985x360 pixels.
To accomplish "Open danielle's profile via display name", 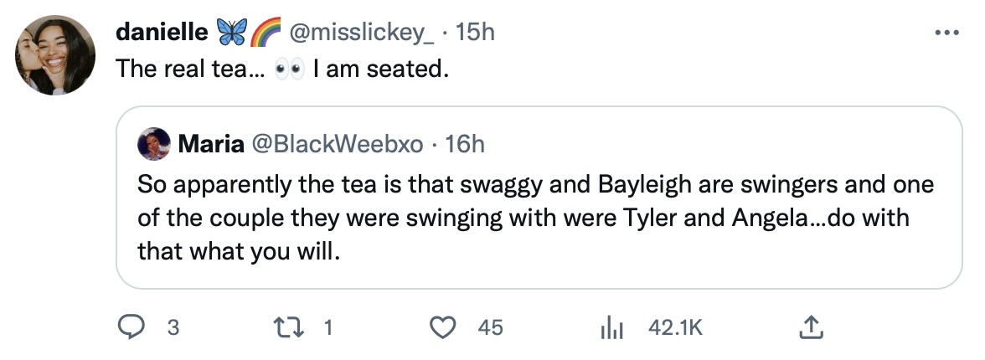I will (162, 32).
